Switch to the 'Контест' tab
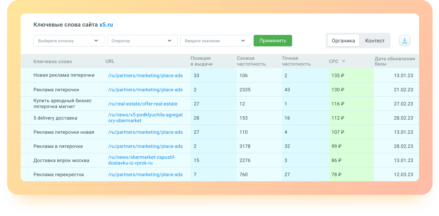The image size is (439, 216). [375, 40]
